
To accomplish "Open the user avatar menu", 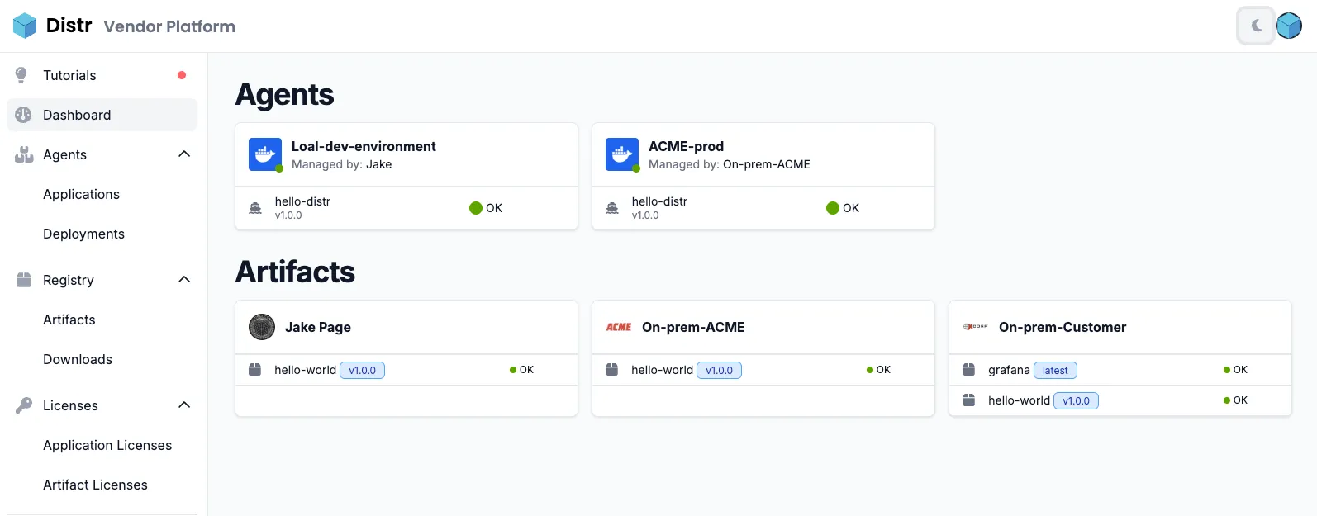I will click(1289, 26).
